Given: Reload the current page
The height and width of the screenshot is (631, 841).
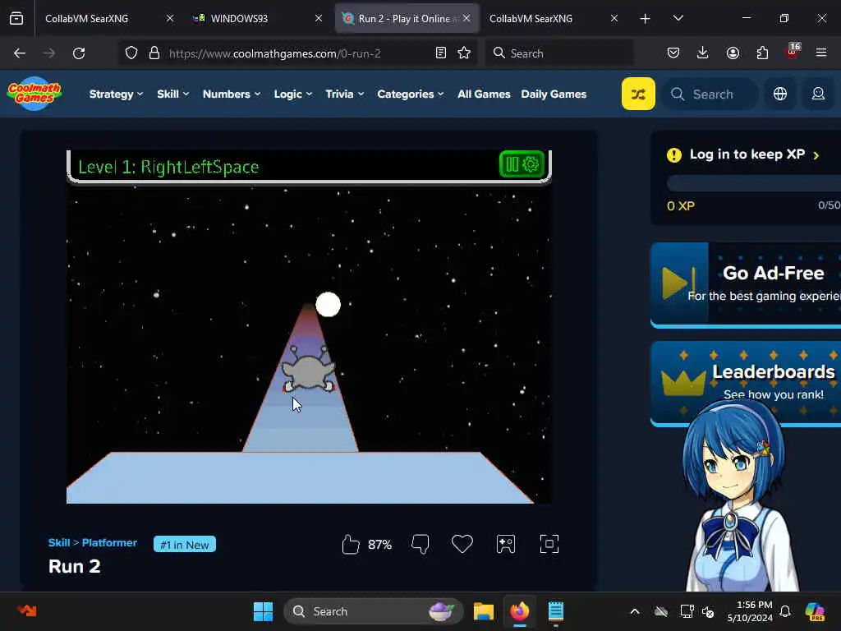Looking at the screenshot, I should pos(79,53).
